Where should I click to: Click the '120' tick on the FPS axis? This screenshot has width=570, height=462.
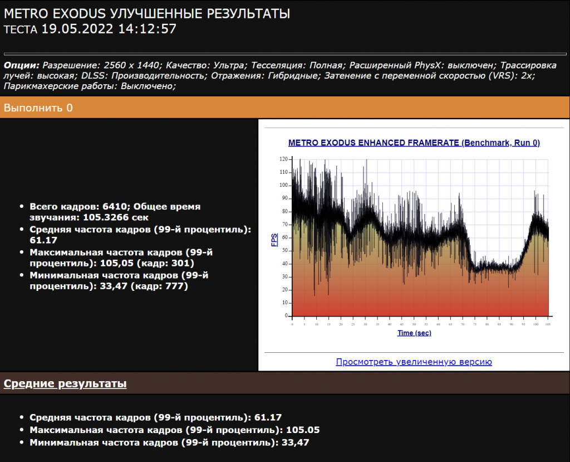tap(283, 159)
